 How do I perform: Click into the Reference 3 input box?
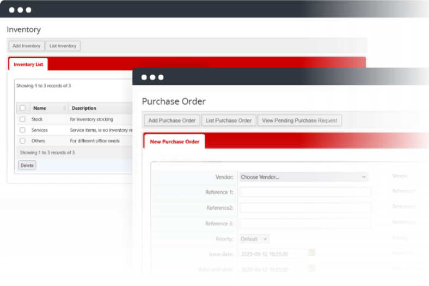coord(305,223)
